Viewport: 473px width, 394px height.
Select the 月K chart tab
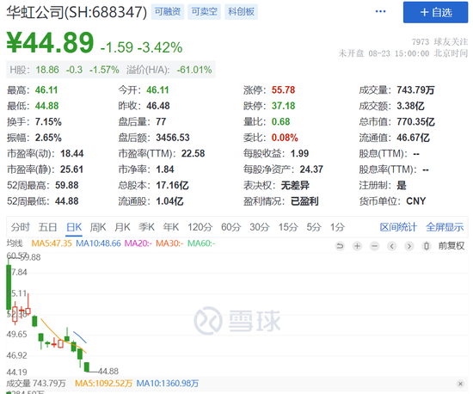[x=122, y=227]
